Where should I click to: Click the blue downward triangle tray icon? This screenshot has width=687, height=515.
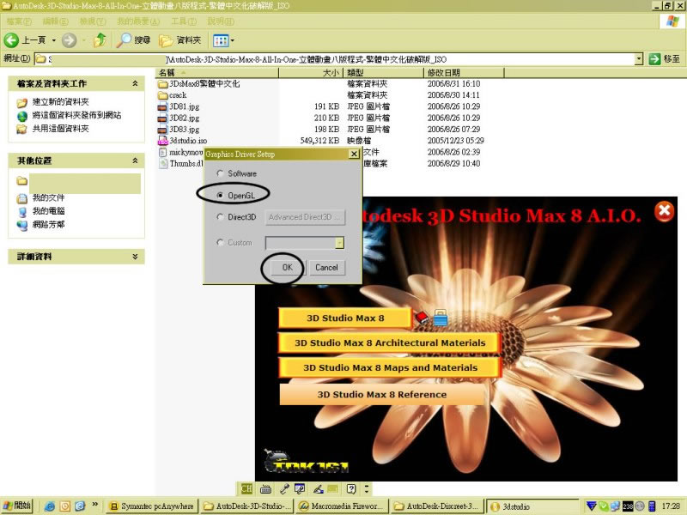591,506
